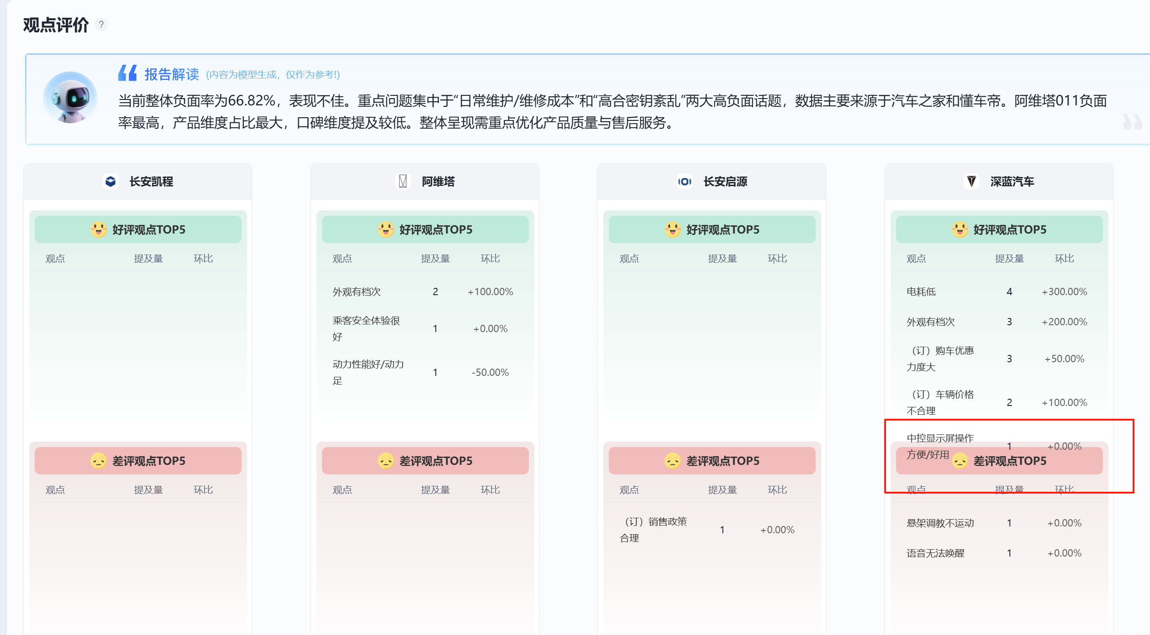Click the help question mark beside 观点评价
1150x635 pixels.
(101, 24)
